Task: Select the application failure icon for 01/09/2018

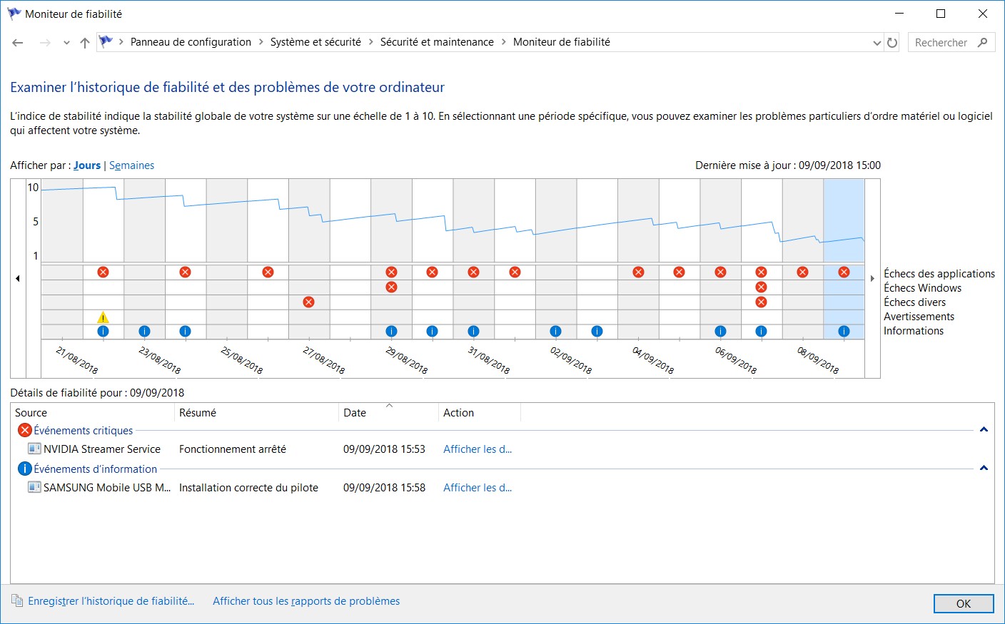Action: (515, 272)
